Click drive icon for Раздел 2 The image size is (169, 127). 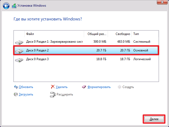coord(19,50)
